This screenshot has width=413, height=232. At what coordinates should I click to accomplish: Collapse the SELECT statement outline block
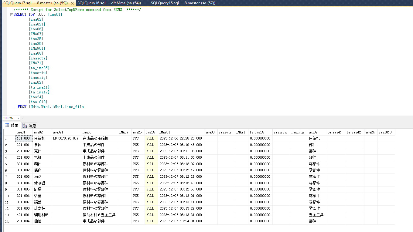tap(12, 15)
